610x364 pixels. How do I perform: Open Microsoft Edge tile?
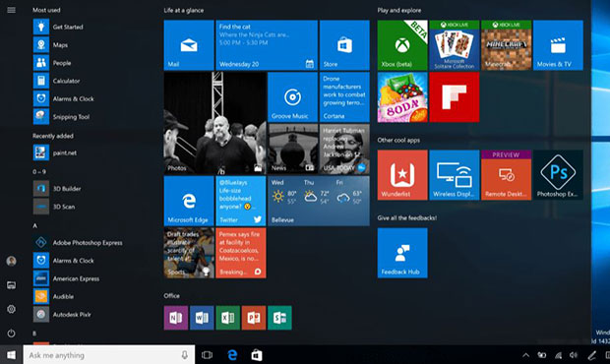(x=189, y=201)
